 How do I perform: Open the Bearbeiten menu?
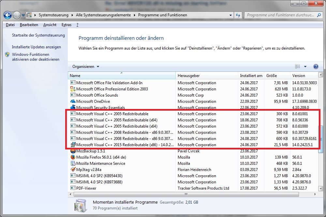29,25
